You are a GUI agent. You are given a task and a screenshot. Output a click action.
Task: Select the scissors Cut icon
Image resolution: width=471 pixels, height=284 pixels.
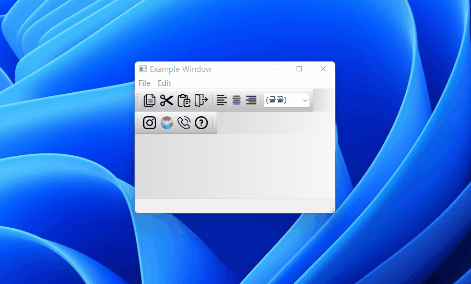(167, 100)
